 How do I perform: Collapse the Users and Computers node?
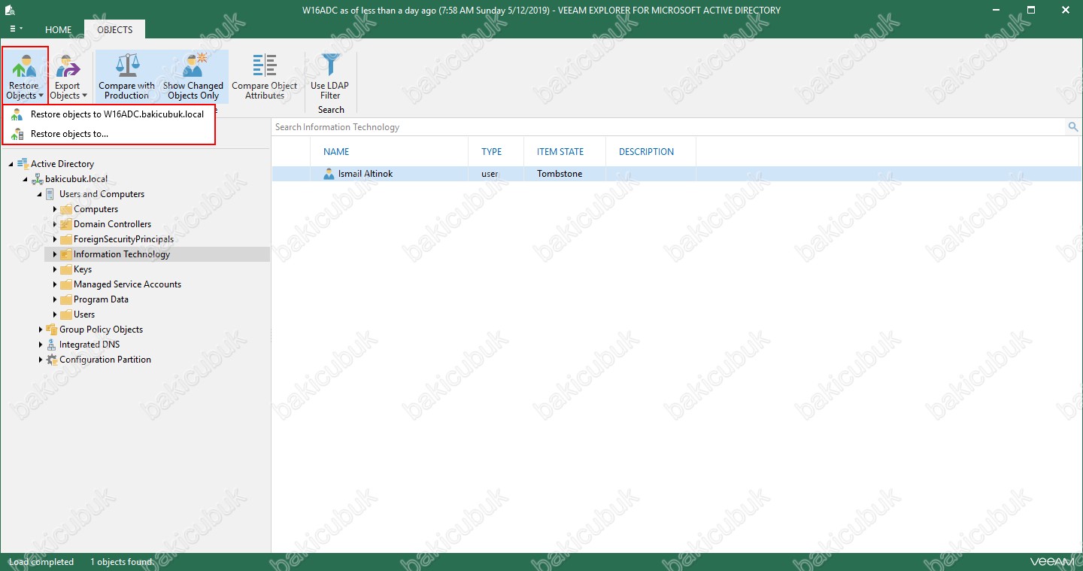pos(40,194)
